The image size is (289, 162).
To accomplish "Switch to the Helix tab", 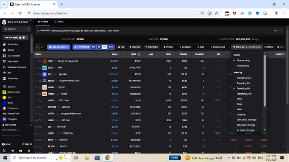I will point(58,22).
